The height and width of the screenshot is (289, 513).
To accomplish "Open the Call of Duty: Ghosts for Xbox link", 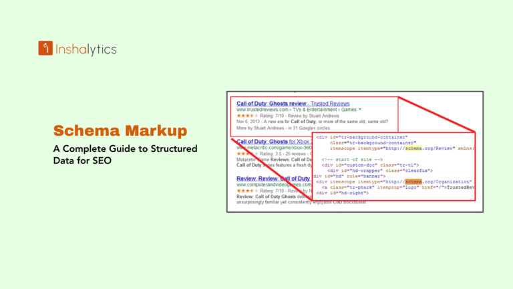I will [x=273, y=142].
